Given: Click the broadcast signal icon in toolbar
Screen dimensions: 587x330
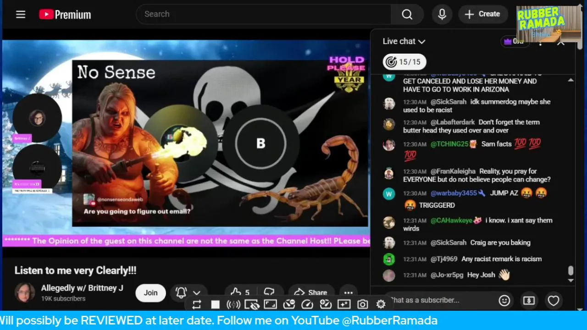Looking at the screenshot, I should point(233,304).
